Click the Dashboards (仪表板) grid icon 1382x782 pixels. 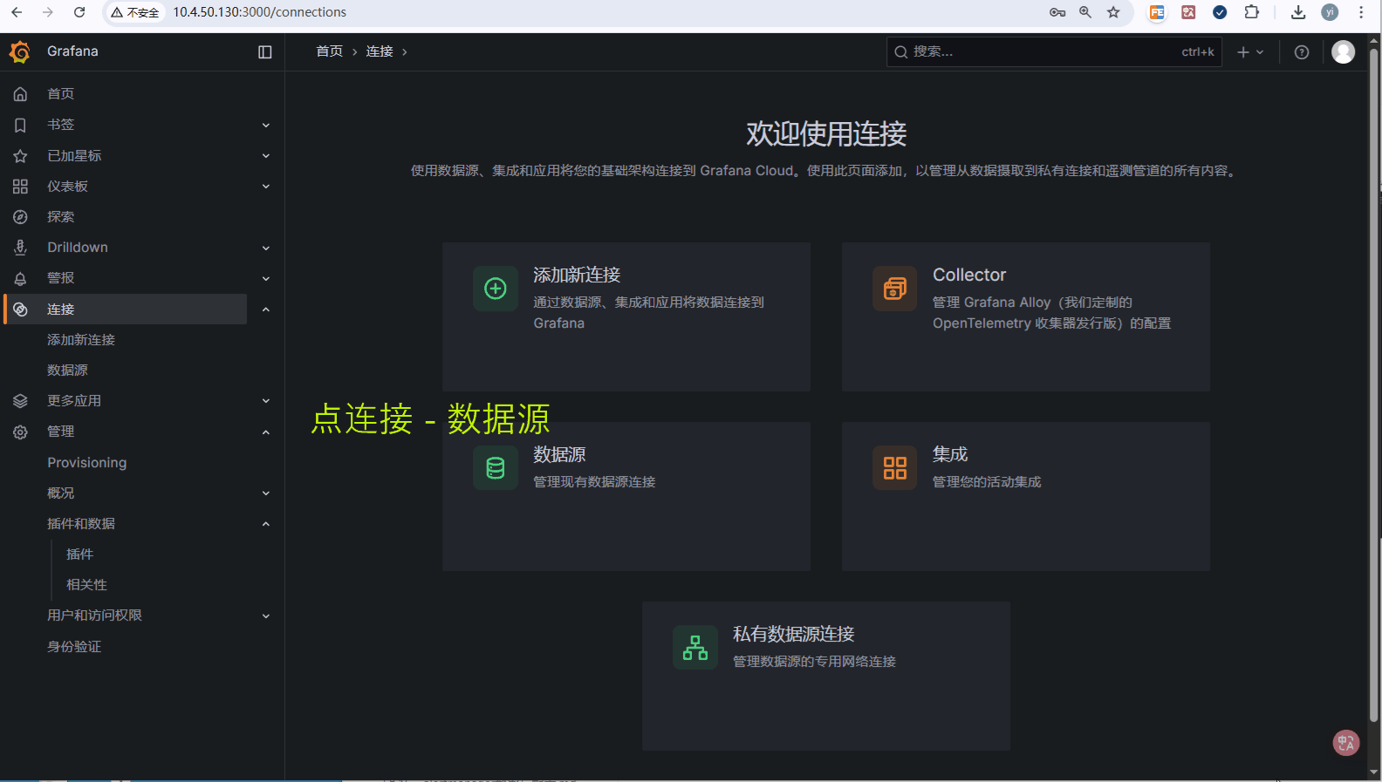(x=20, y=187)
